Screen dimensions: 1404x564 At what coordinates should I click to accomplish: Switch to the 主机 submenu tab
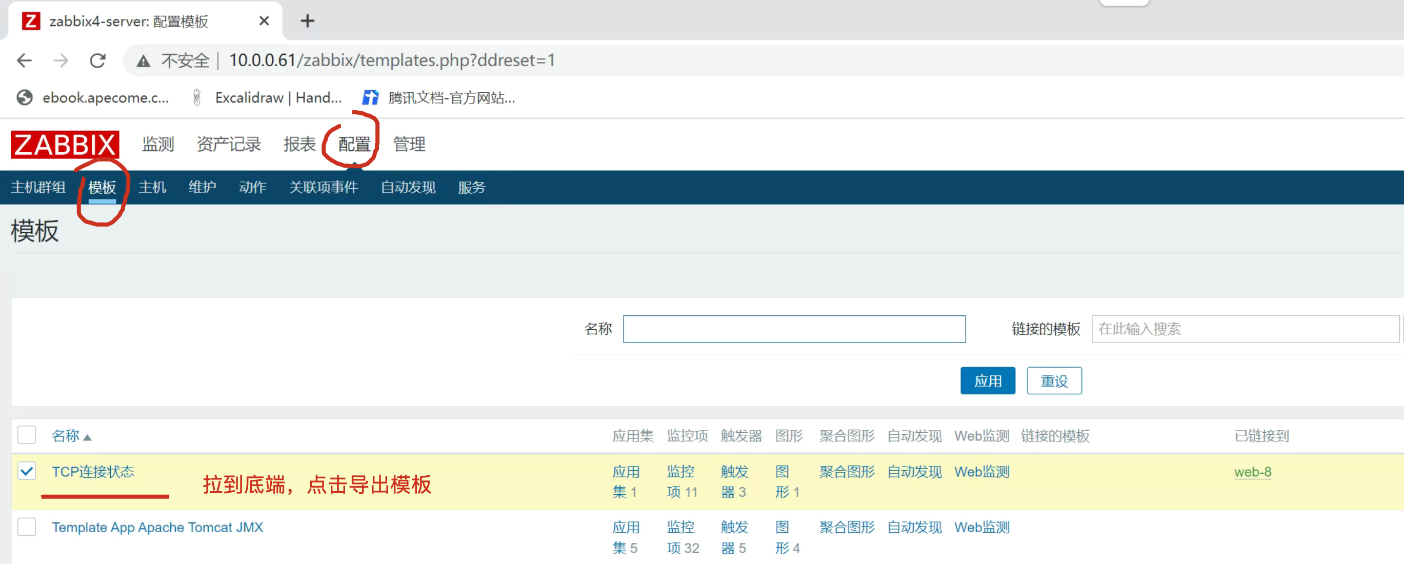coord(152,188)
